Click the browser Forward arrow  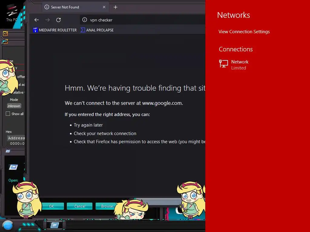point(48,20)
